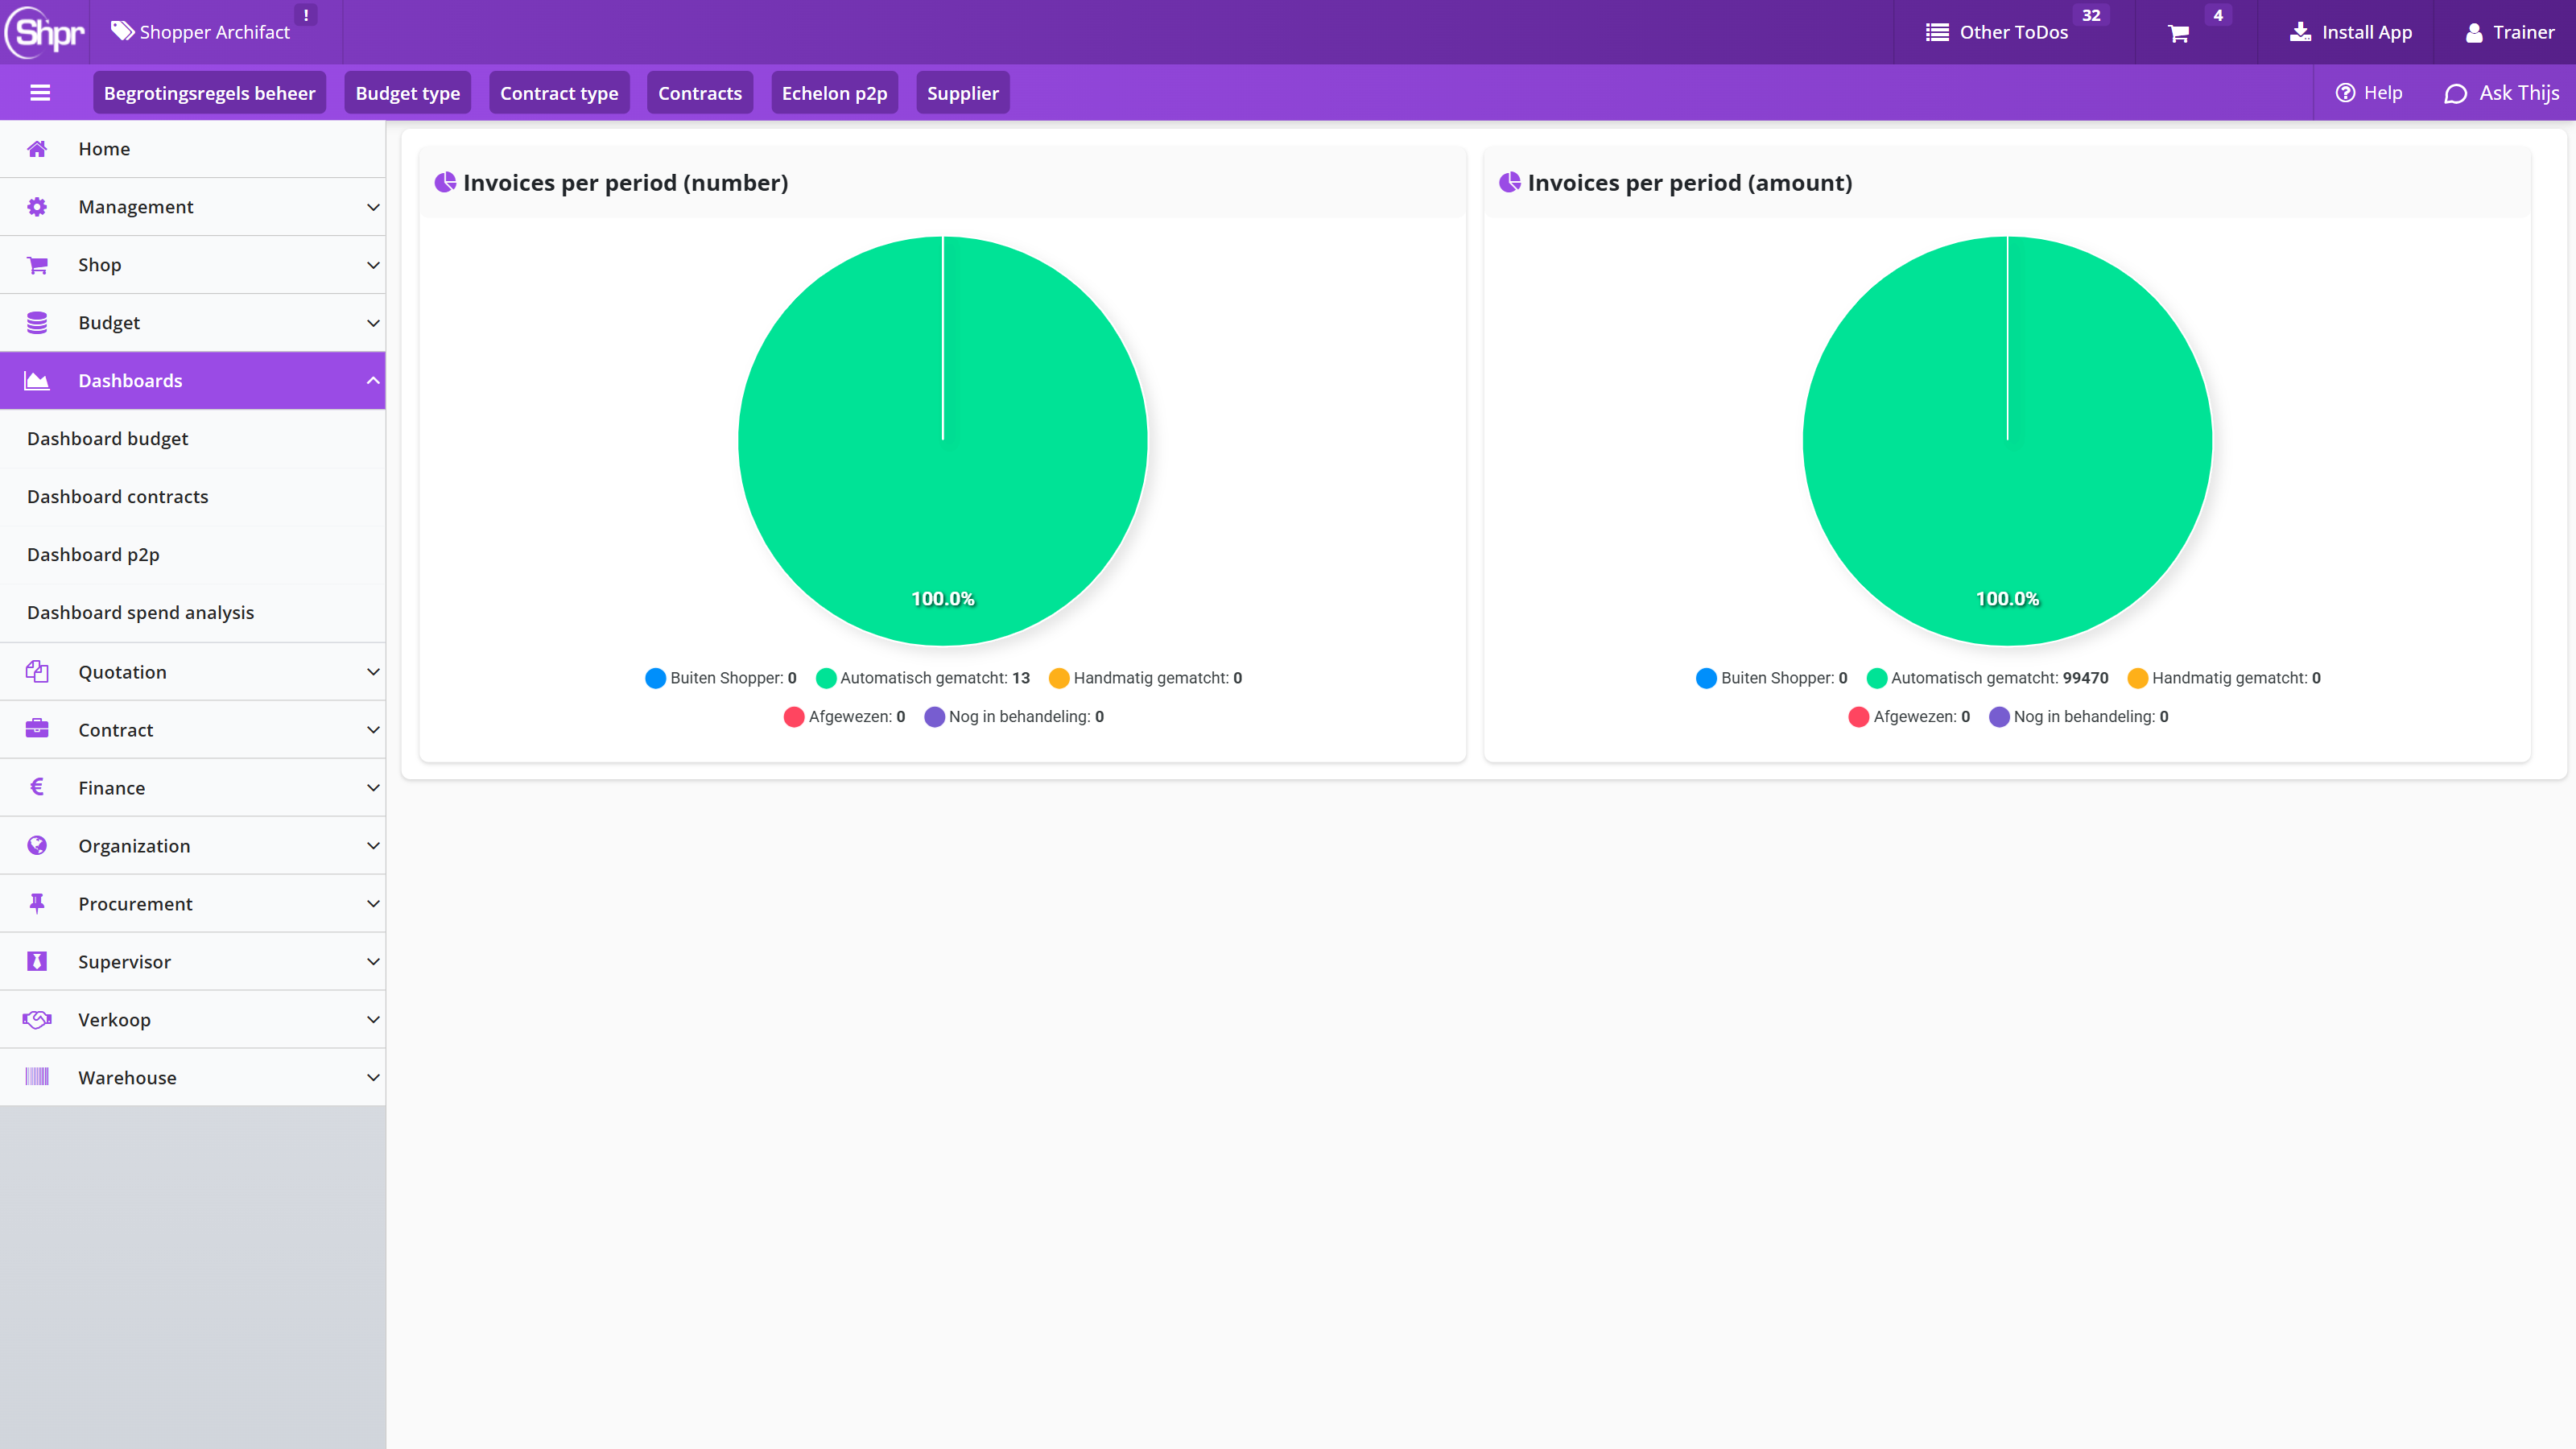
Task: Click the Begrotingsregels beheer button
Action: pos(210,93)
